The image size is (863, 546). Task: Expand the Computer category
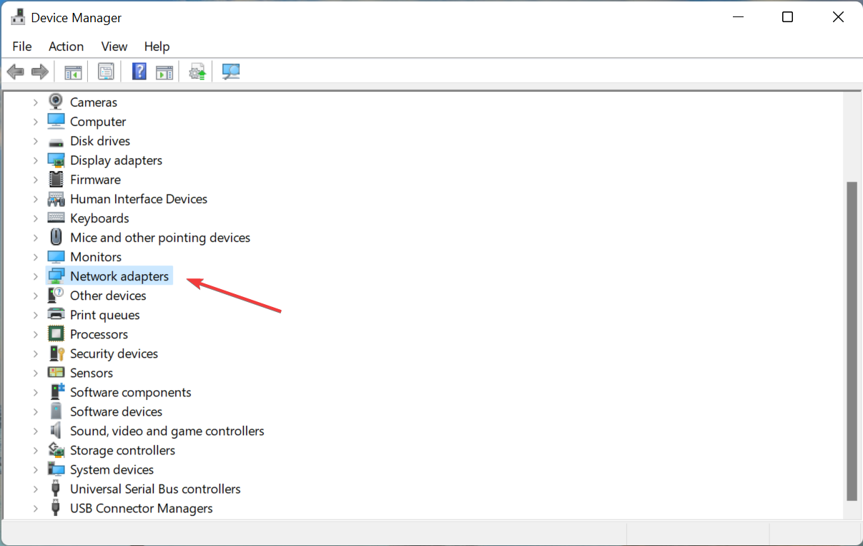[35, 122]
